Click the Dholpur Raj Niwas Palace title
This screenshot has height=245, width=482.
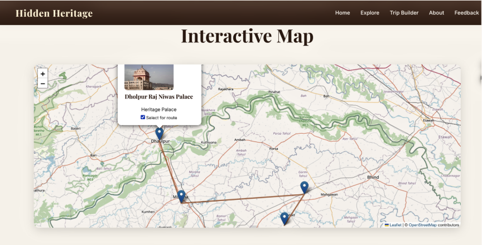(x=158, y=96)
